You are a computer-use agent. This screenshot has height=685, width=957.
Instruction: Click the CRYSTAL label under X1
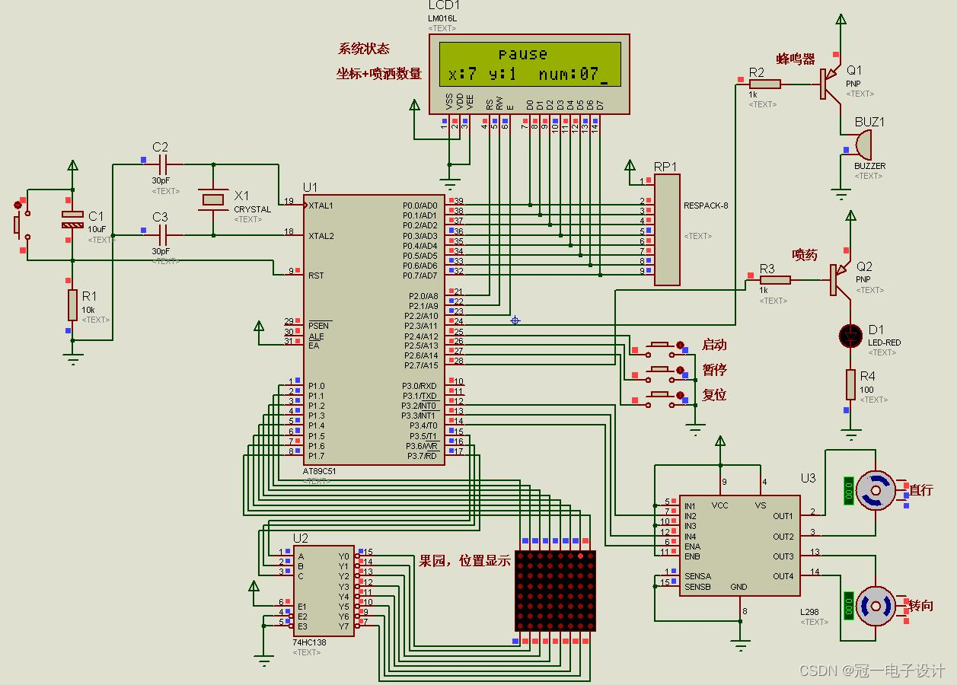click(x=252, y=209)
